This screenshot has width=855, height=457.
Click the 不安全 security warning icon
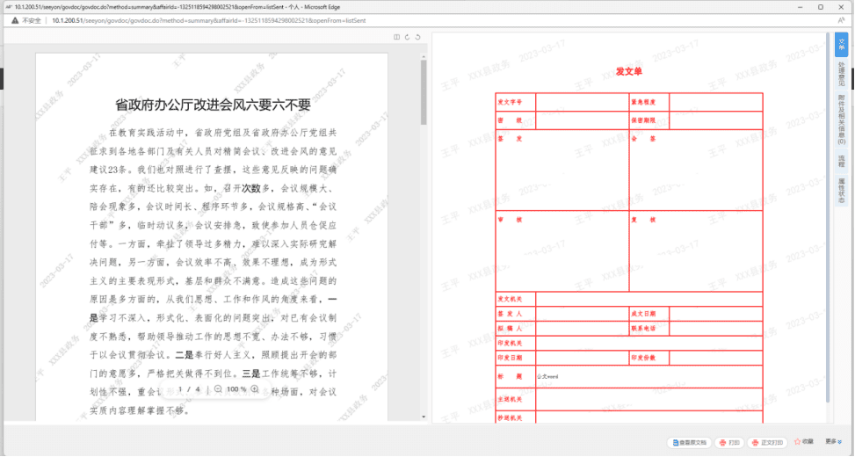(15, 21)
